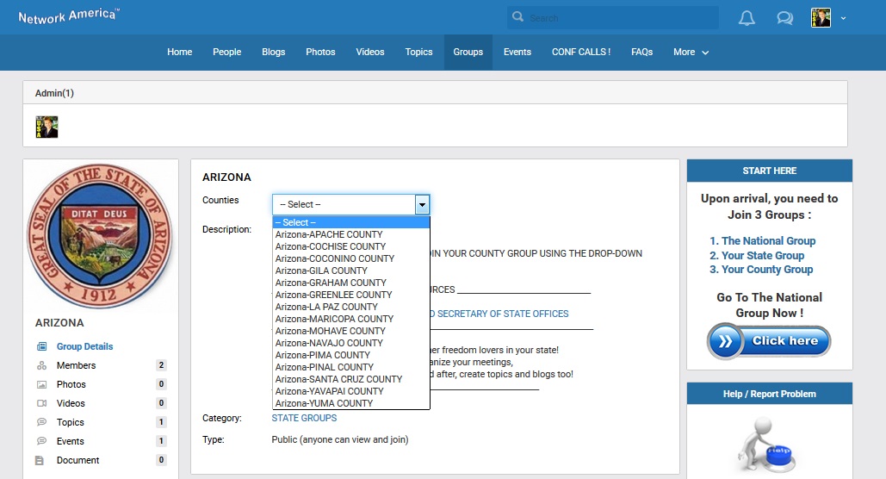Click the Members sidebar icon
This screenshot has height=479, width=886.
pyautogui.click(x=40, y=365)
